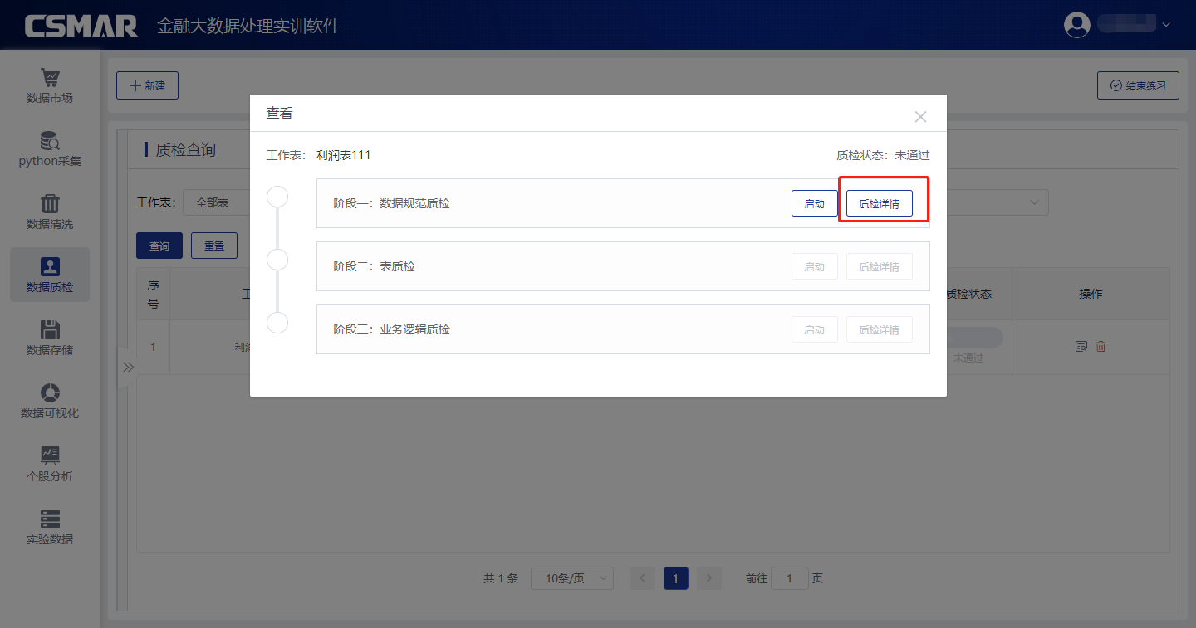Click the page number jump input field
1196x628 pixels.
(789, 578)
